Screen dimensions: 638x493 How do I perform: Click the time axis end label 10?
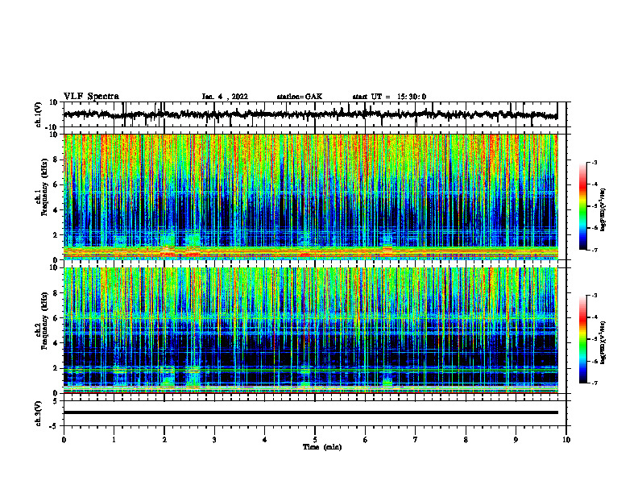pyautogui.click(x=566, y=440)
